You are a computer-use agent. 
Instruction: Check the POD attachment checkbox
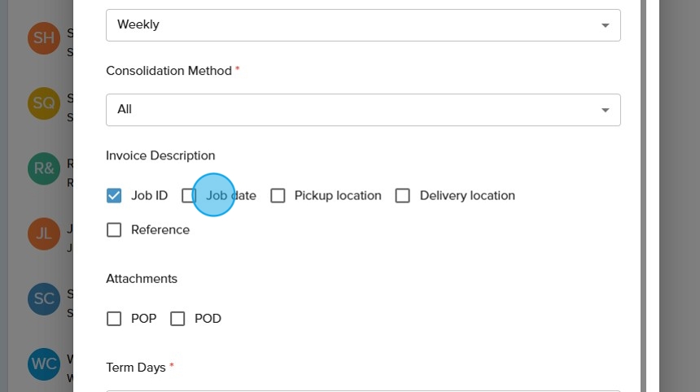click(177, 319)
